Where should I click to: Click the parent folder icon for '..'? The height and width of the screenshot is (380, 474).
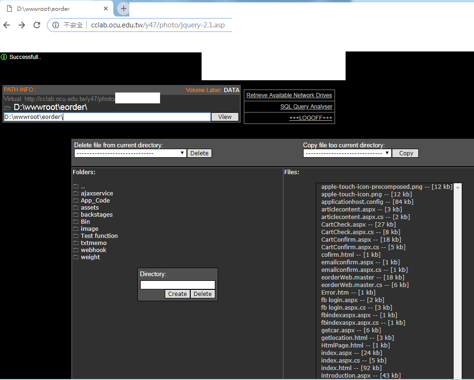click(x=76, y=186)
